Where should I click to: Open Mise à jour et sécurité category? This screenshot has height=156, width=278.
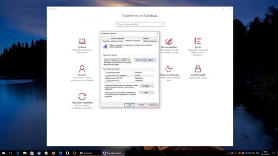coord(82,101)
